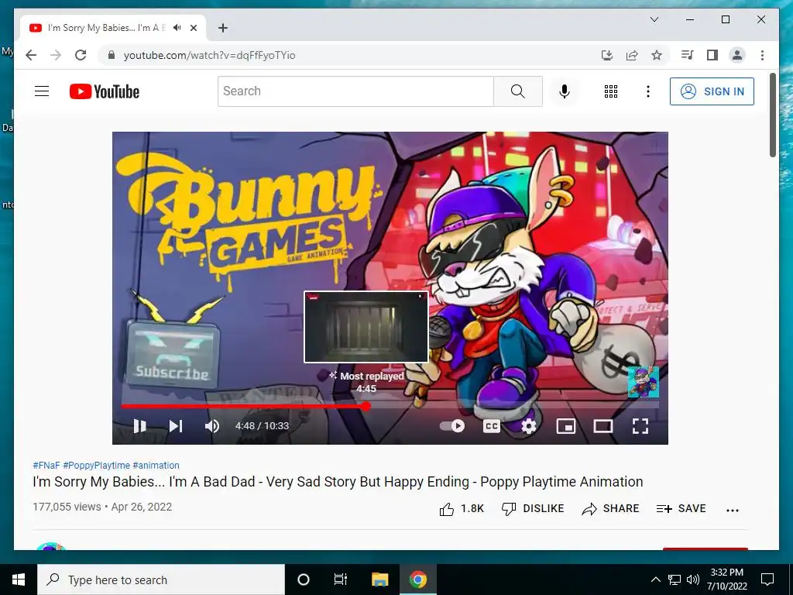Open Chrome customize menu
793x595 pixels.
tap(762, 55)
